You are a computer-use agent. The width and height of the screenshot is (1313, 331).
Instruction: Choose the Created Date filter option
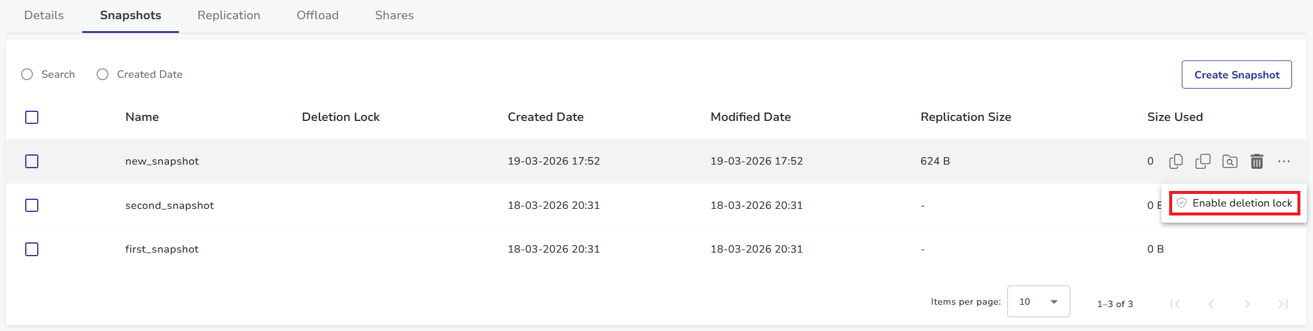click(x=102, y=74)
